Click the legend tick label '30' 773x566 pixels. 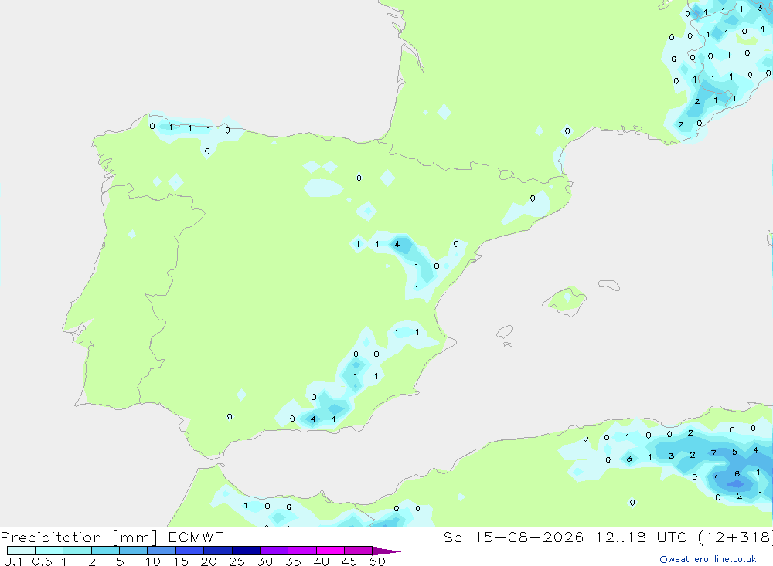(x=265, y=561)
